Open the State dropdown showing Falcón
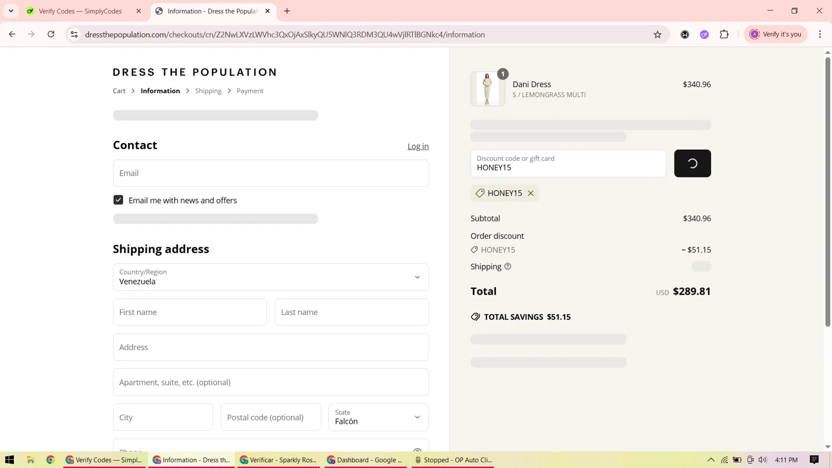The width and height of the screenshot is (832, 468). pos(378,417)
